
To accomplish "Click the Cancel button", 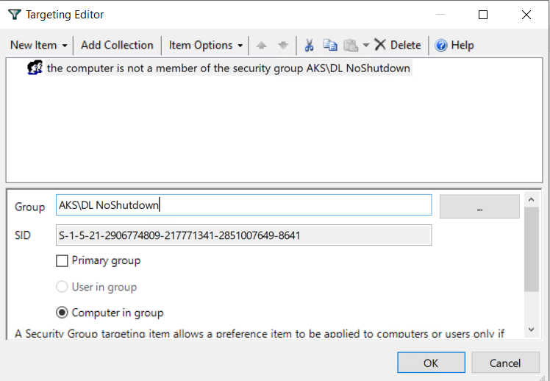I will (x=504, y=363).
